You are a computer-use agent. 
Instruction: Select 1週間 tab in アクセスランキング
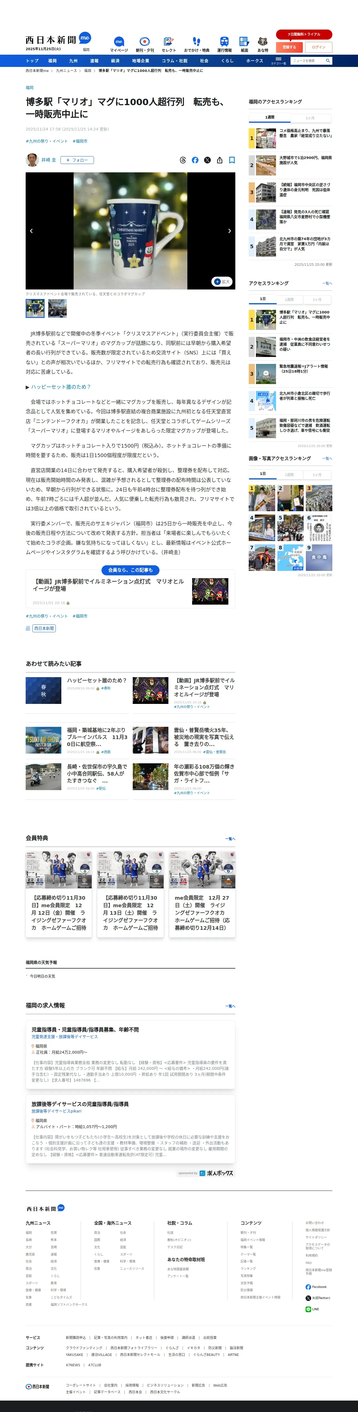[x=289, y=299]
